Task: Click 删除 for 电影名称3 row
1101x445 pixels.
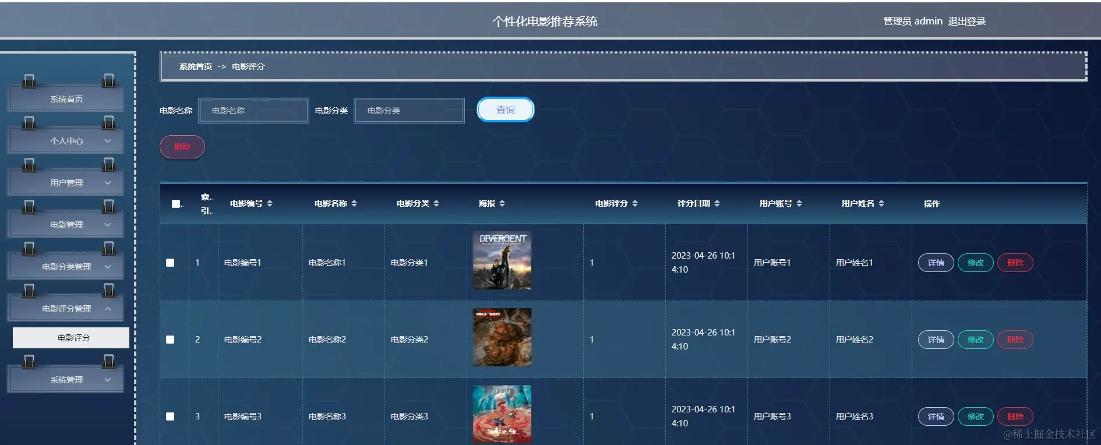Action: click(1015, 416)
